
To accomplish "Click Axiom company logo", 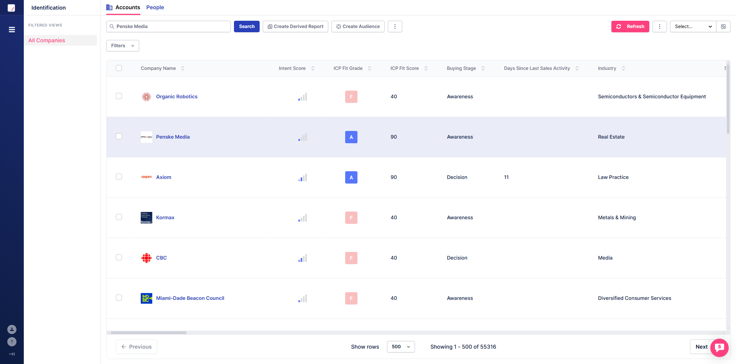I will [147, 177].
